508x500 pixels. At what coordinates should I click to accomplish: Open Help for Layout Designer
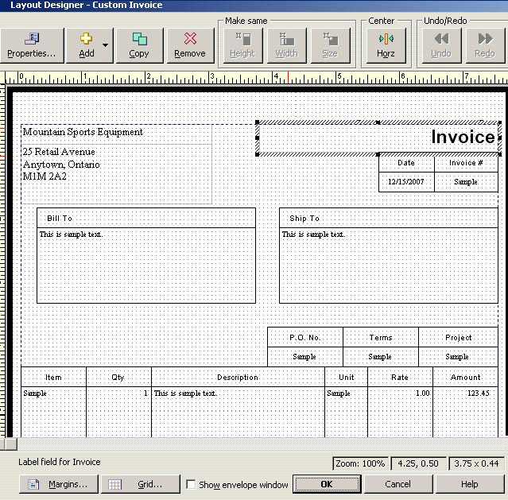[x=469, y=483]
